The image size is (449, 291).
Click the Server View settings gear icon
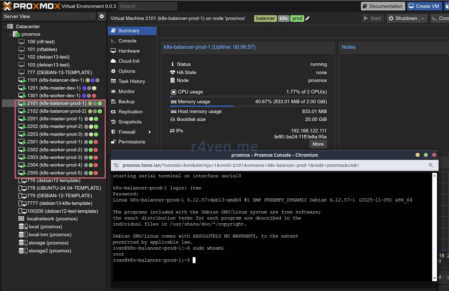pyautogui.click(x=101, y=16)
